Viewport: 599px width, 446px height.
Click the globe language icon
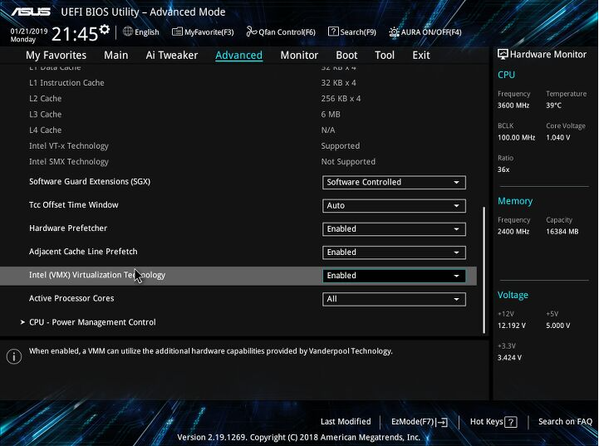pos(128,32)
